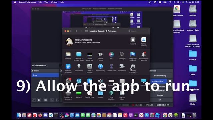Open Extensions preferences
The height and width of the screenshot is (120, 213).
pos(122,68)
